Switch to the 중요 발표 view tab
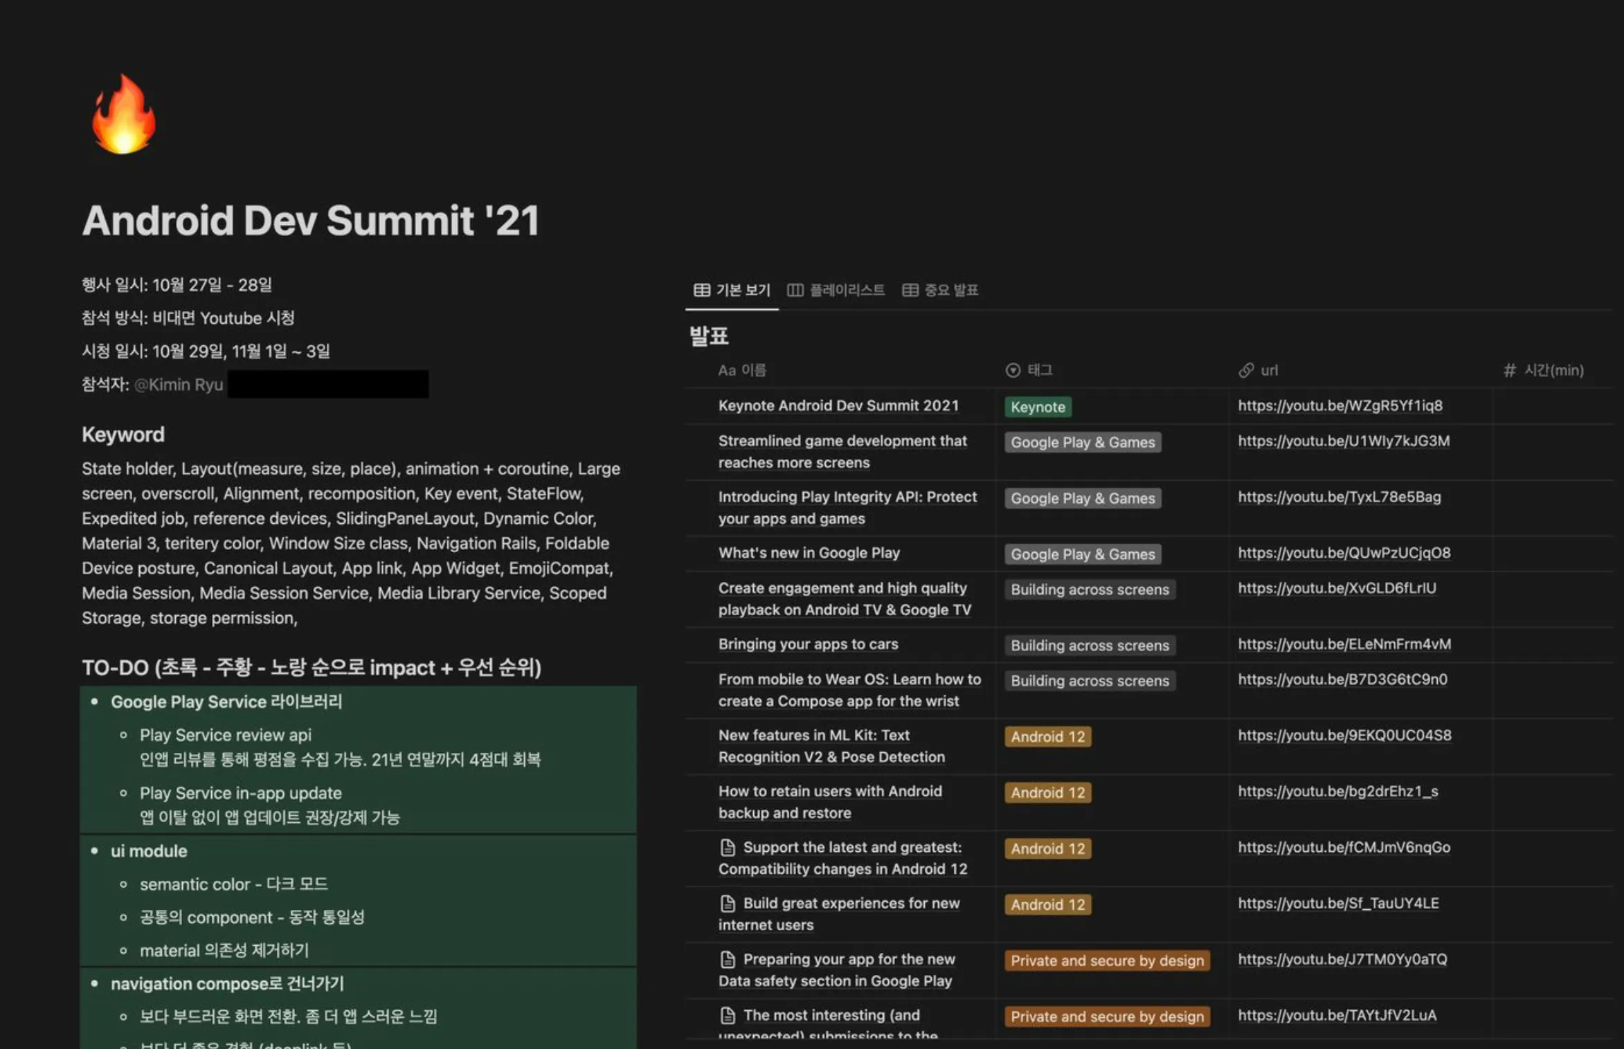 941,290
